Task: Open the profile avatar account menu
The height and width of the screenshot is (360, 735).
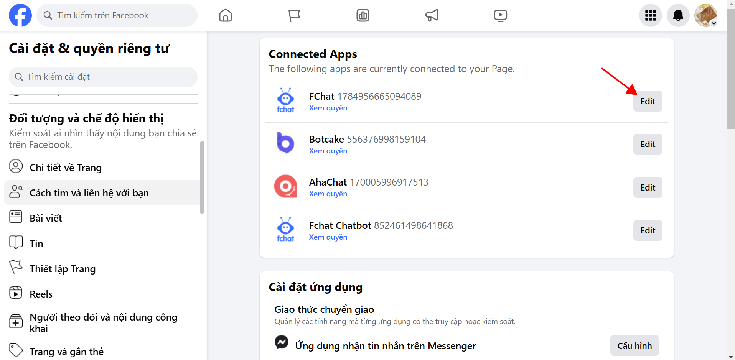Action: point(706,15)
